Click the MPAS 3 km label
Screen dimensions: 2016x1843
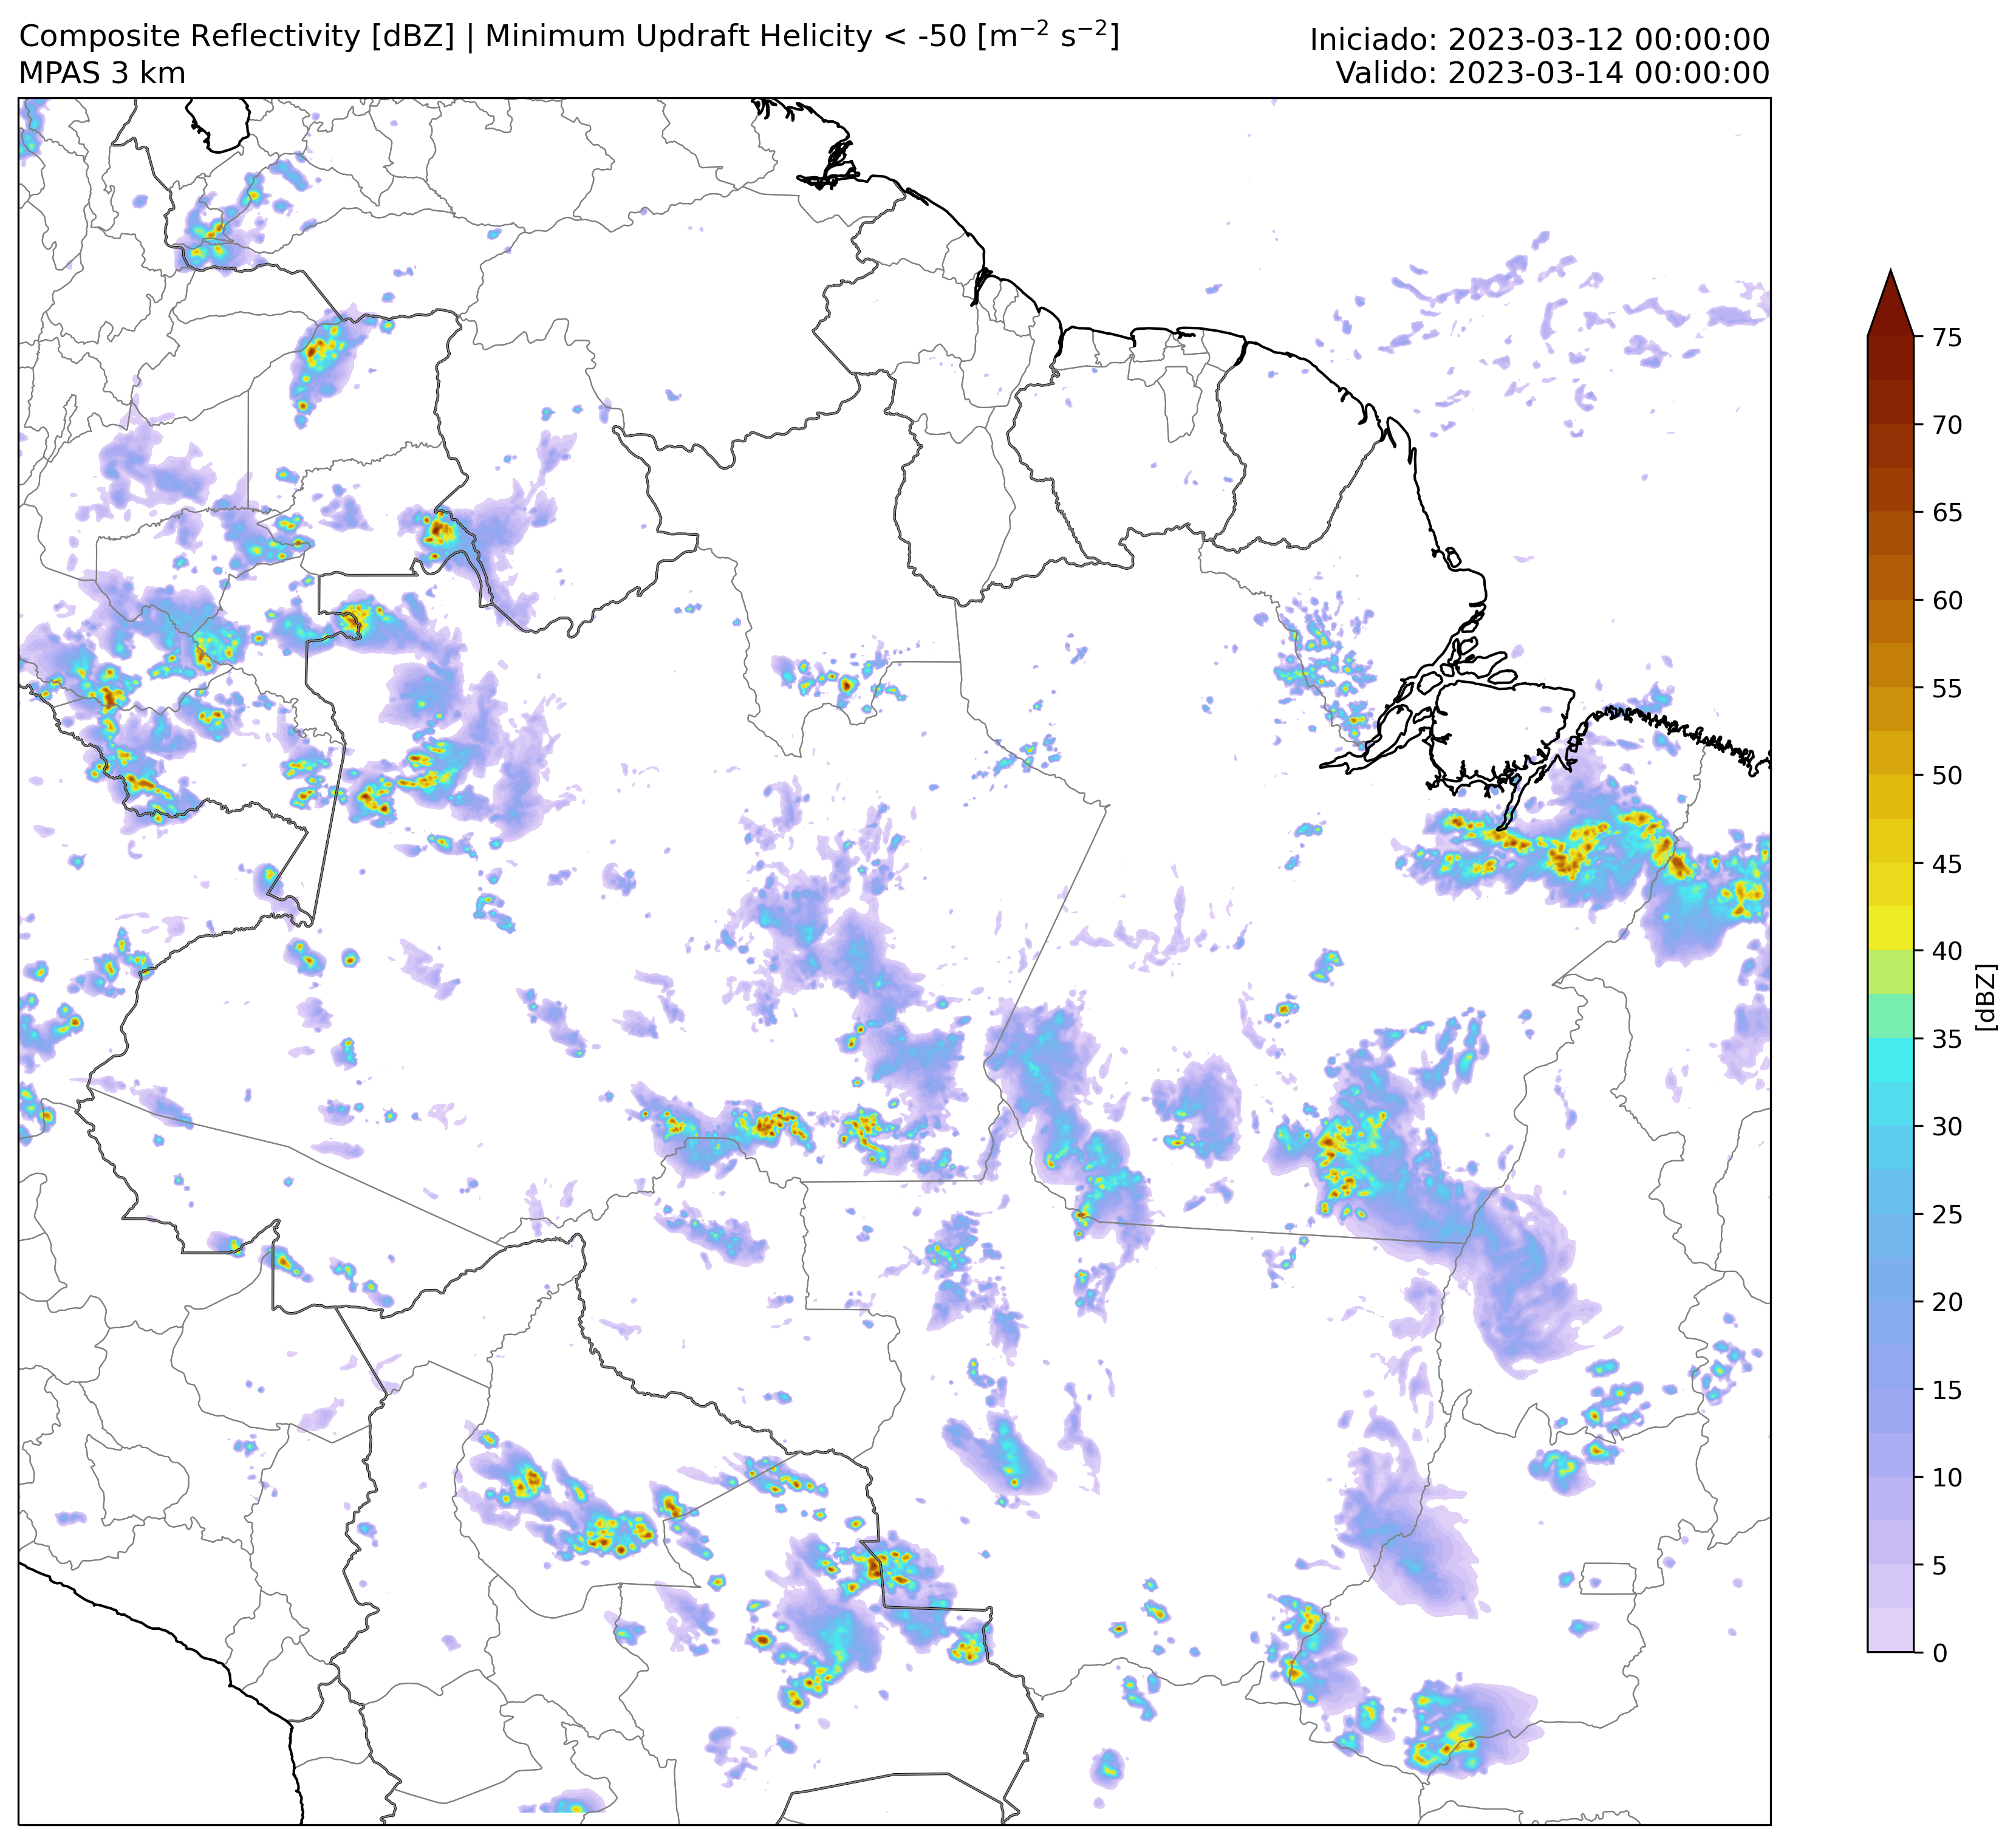tap(102, 74)
